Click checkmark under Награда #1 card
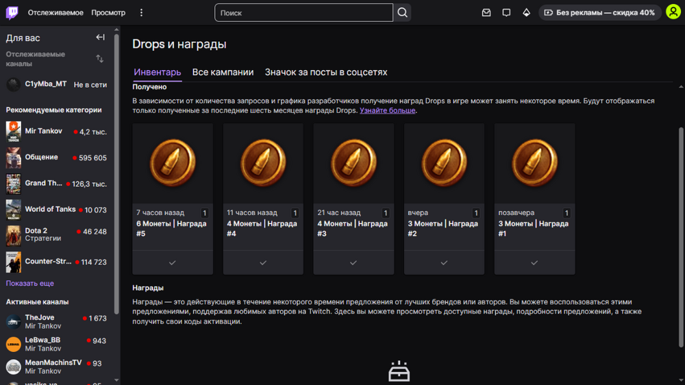This screenshot has height=385, width=685. tap(534, 262)
